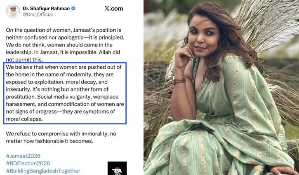Click the Dr. Shafiqur Rahman display name
Image resolution: width=299 pixels, height=175 pixels.
46,8
